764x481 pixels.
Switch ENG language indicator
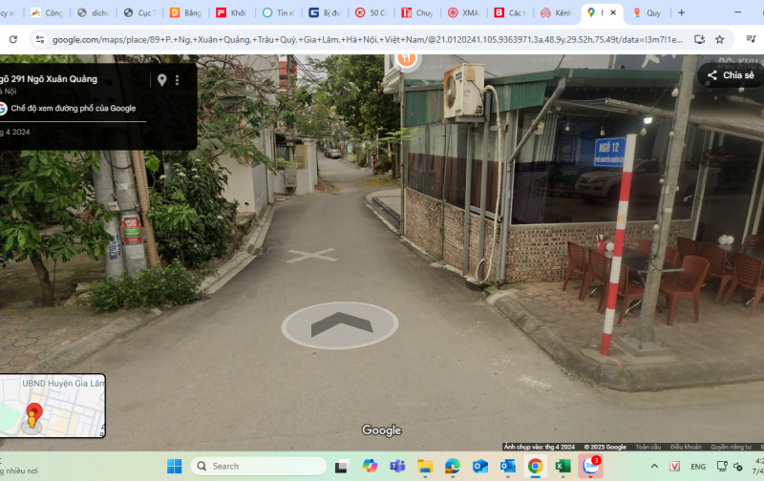(698, 466)
